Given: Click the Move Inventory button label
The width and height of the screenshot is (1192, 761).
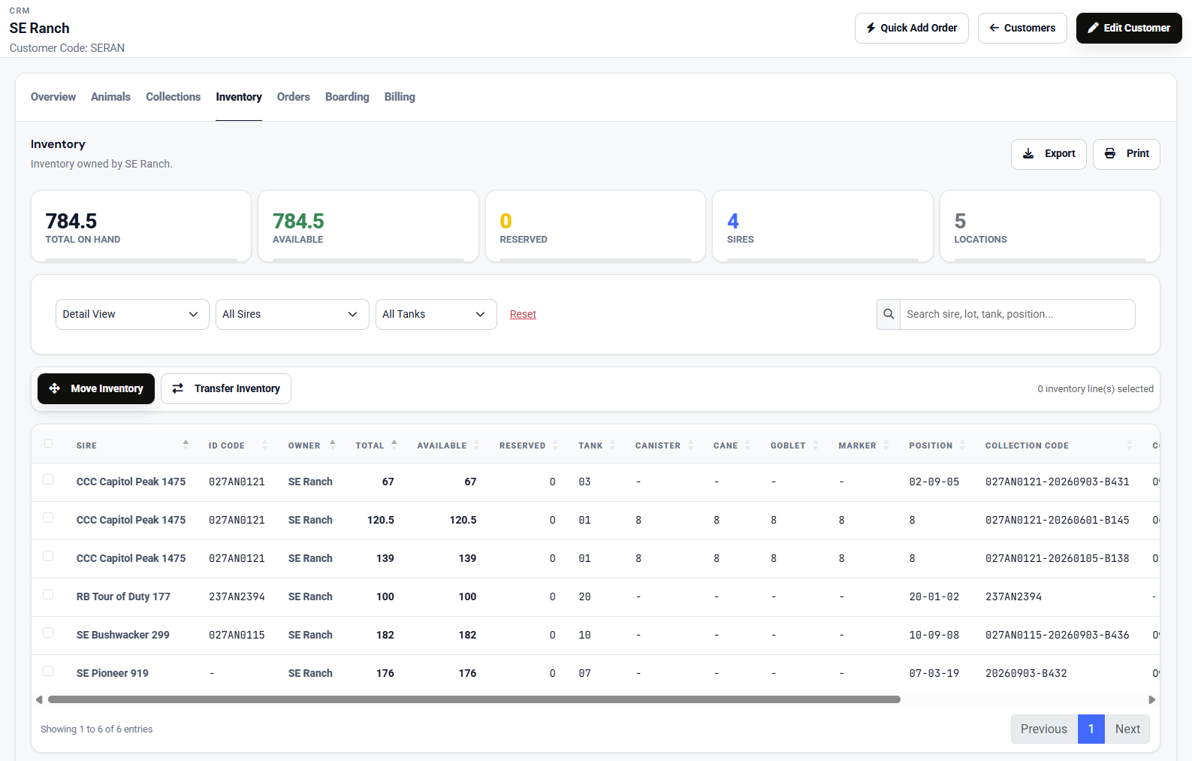Looking at the screenshot, I should pyautogui.click(x=107, y=388).
